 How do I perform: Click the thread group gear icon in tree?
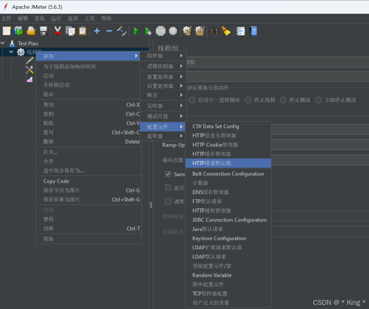click(21, 52)
